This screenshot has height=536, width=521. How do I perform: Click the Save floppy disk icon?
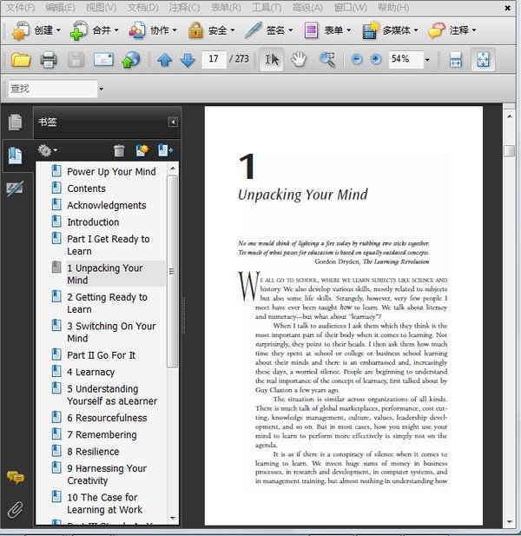[x=76, y=59]
